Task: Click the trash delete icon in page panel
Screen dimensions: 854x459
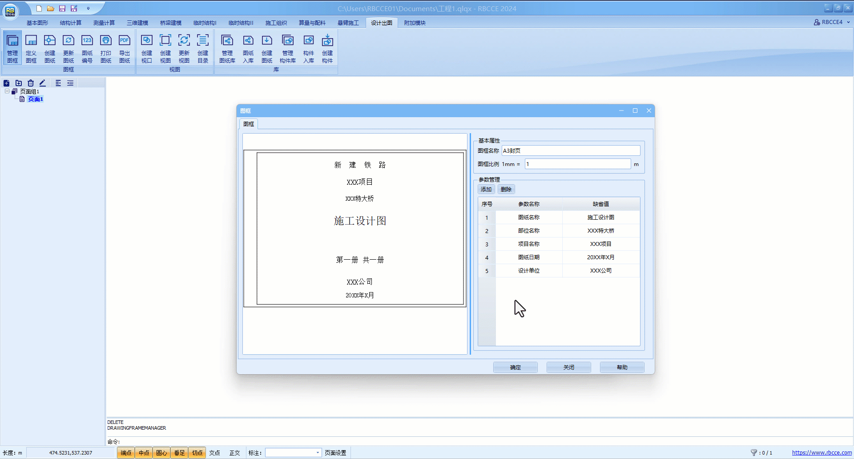Action: click(31, 83)
